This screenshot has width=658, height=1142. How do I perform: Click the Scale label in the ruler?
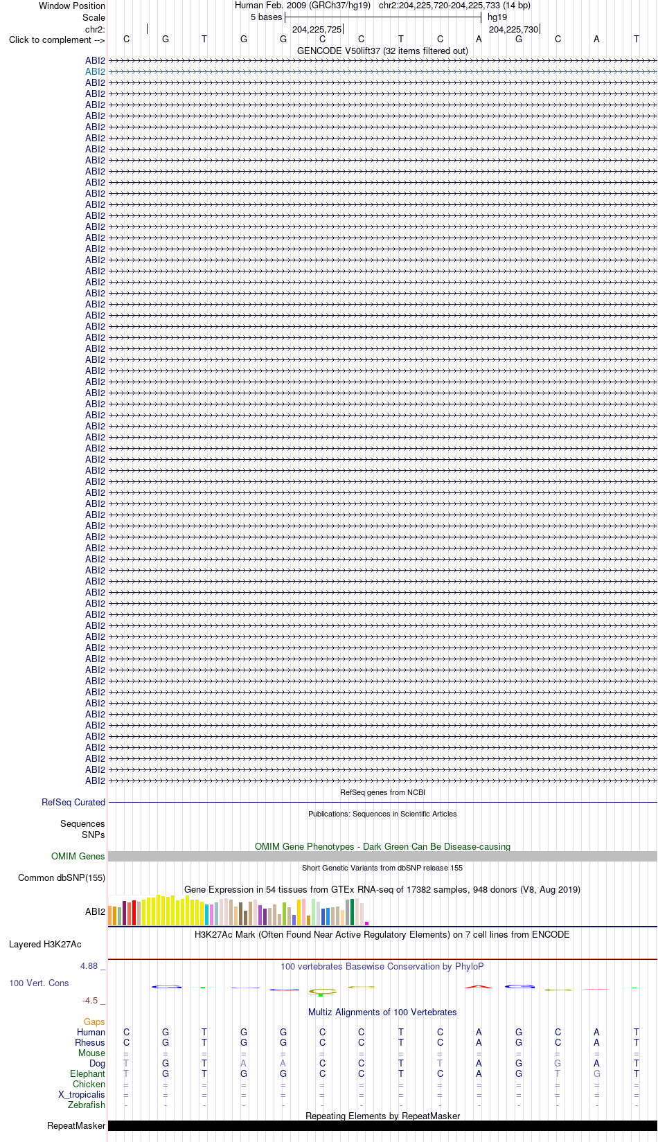pyautogui.click(x=94, y=17)
